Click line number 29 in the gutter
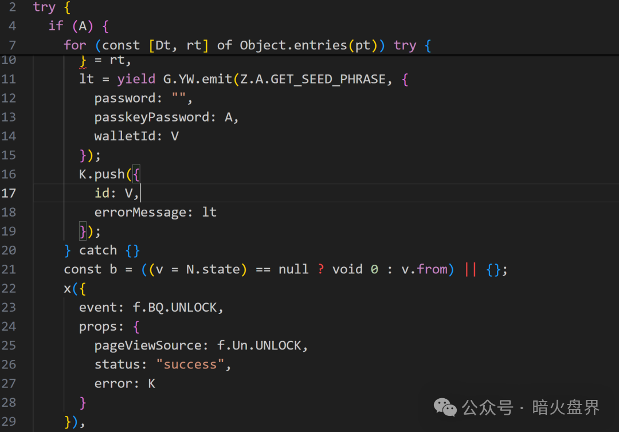The image size is (619, 432). tap(9, 421)
